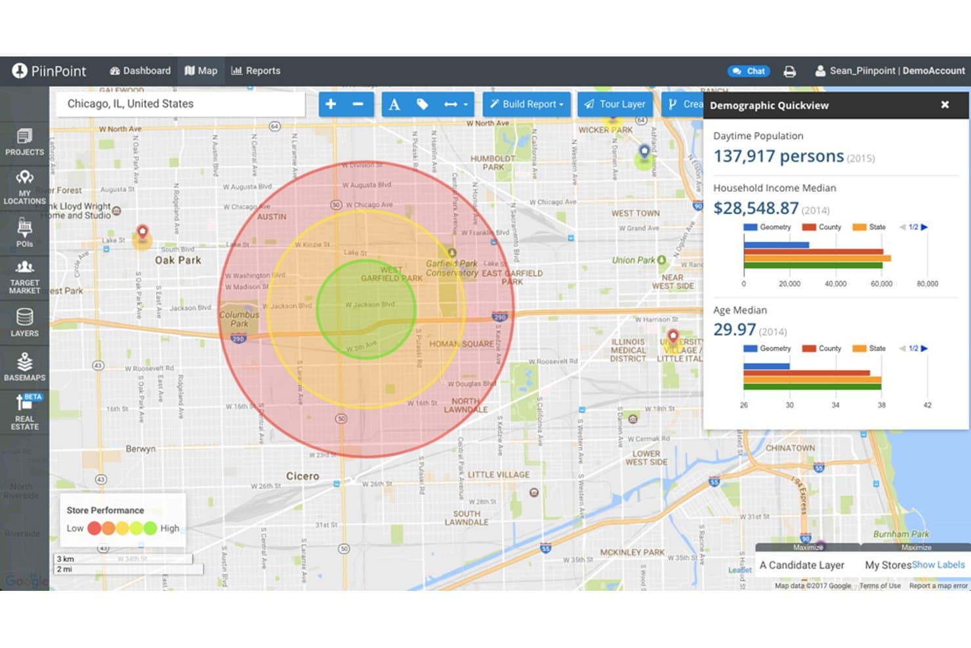Open the Layers sidebar panel
Screen dimensions: 971x648
tap(24, 322)
